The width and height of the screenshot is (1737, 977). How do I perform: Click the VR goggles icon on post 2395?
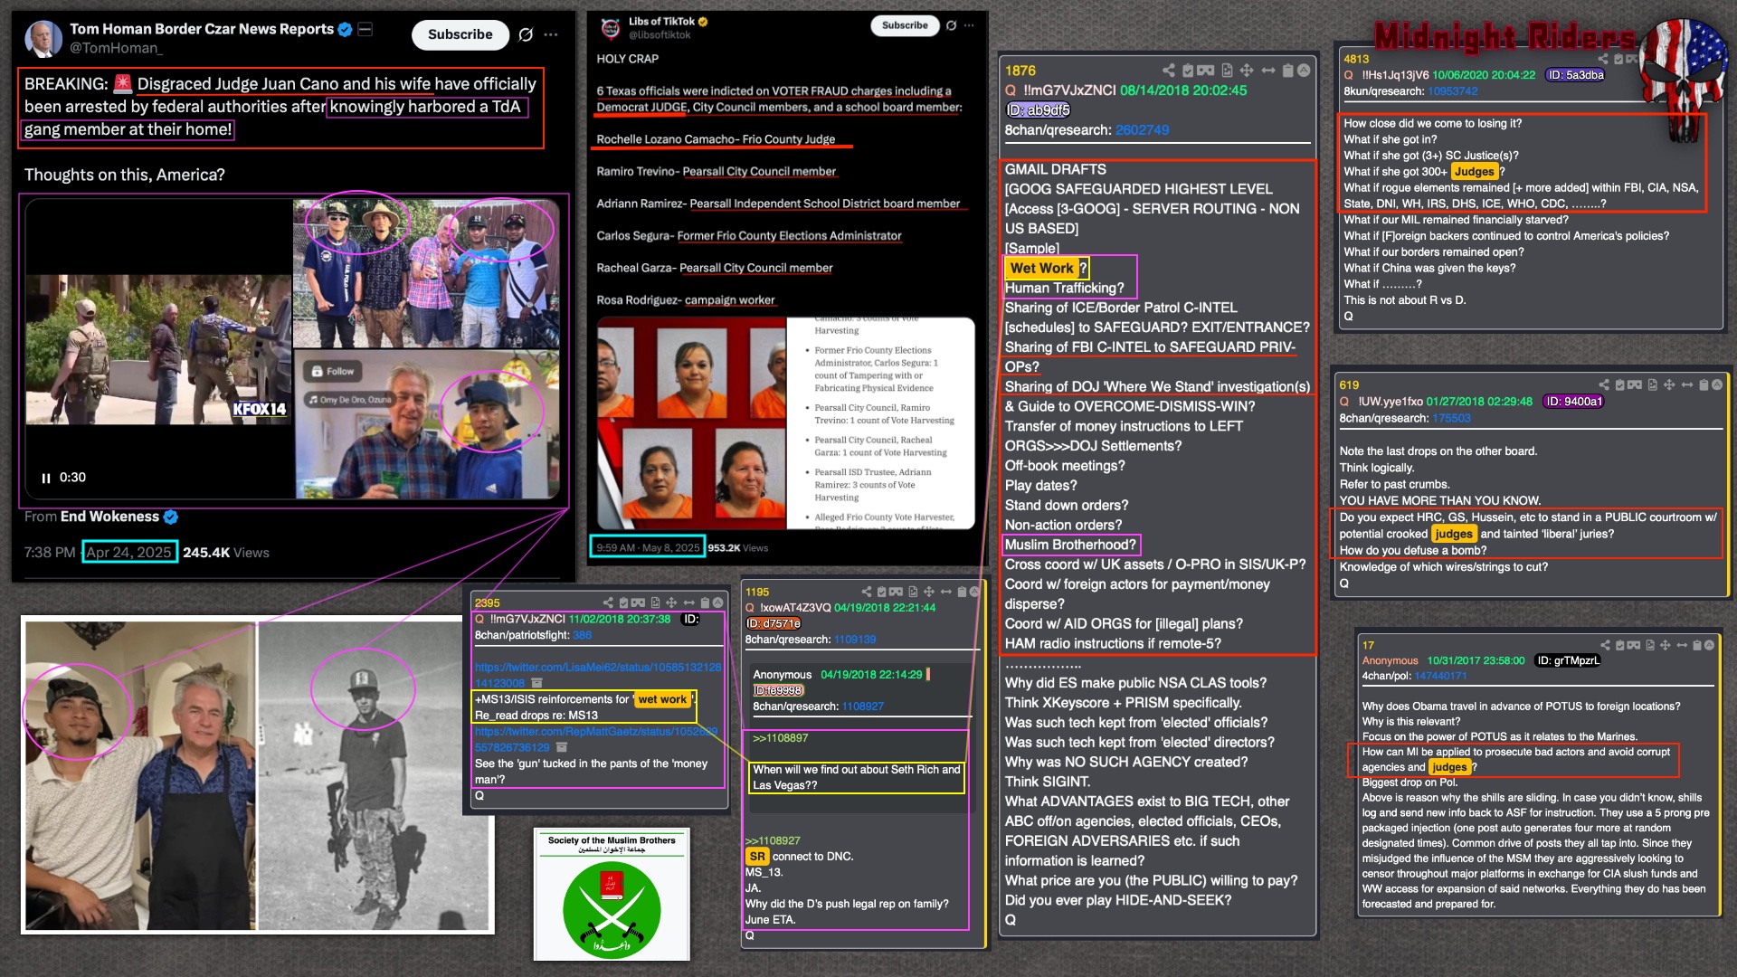pyautogui.click(x=638, y=602)
